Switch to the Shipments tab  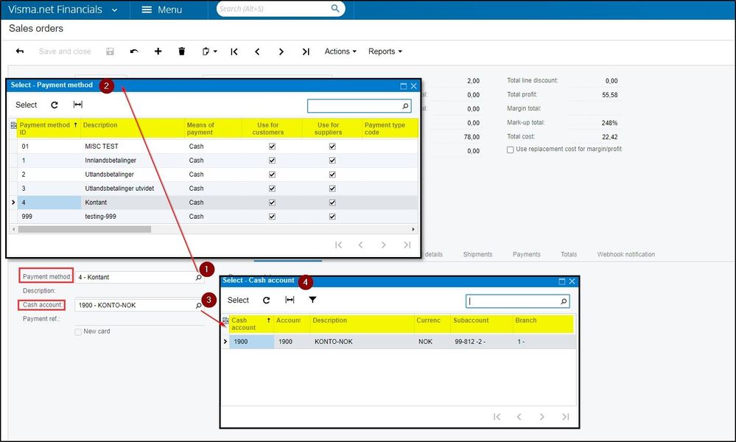477,254
